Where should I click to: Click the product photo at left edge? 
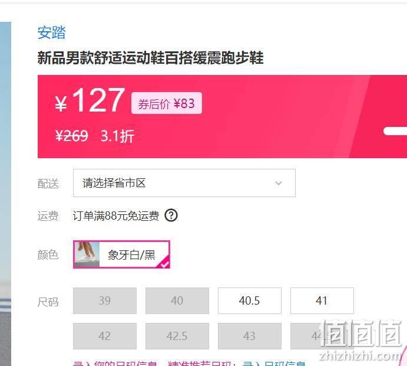tap(5, 194)
